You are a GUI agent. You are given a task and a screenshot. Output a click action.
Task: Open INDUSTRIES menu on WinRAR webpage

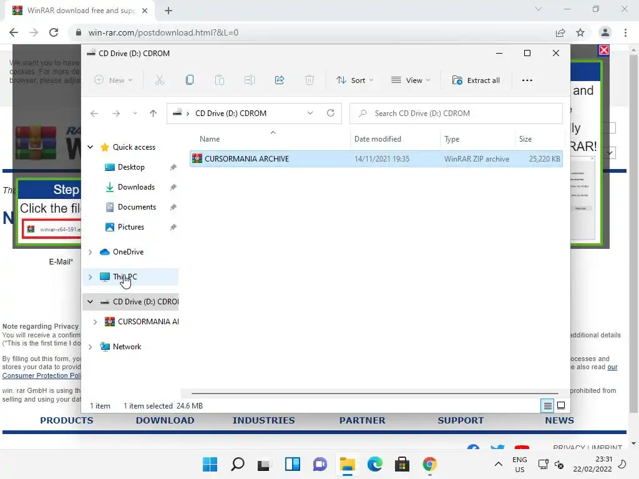(264, 420)
